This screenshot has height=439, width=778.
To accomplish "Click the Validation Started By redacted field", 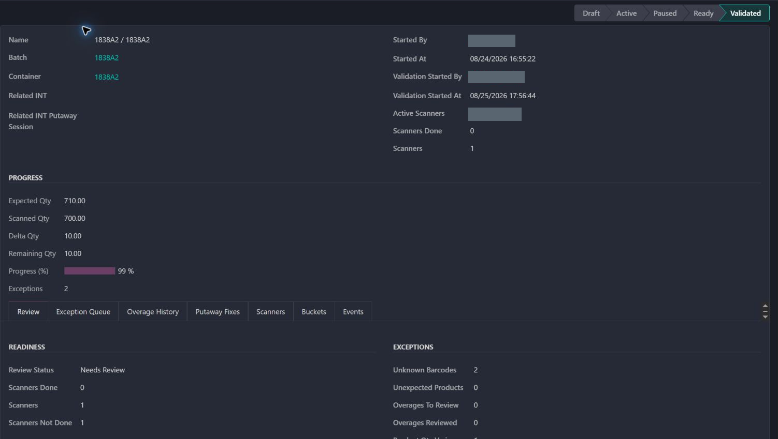I will (x=496, y=77).
